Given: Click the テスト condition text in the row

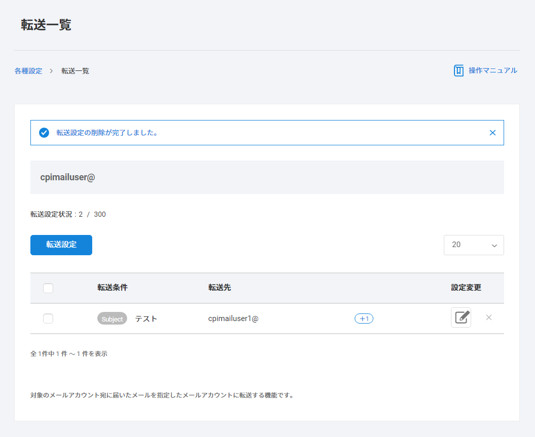Looking at the screenshot, I should tap(146, 319).
